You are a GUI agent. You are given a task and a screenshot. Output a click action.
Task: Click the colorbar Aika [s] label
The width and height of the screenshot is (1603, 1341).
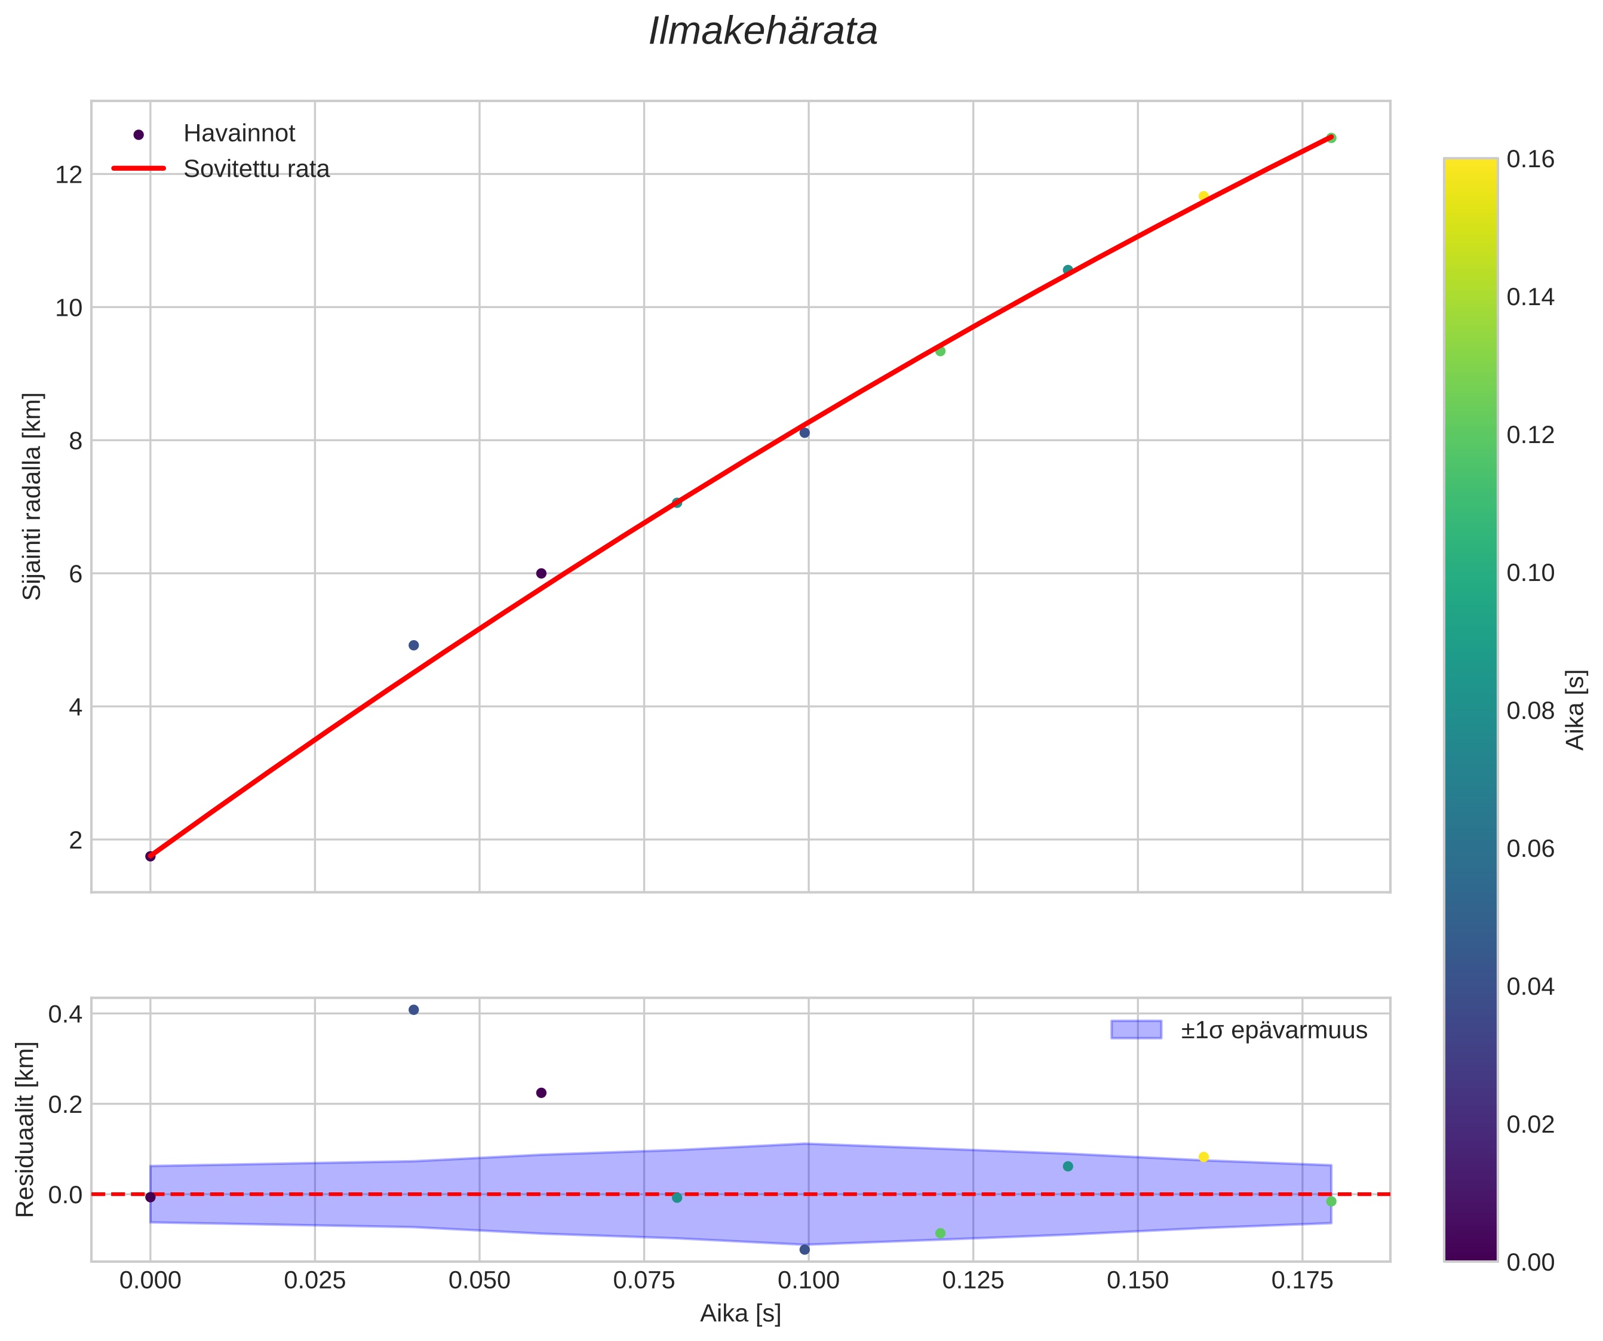pyautogui.click(x=1576, y=711)
